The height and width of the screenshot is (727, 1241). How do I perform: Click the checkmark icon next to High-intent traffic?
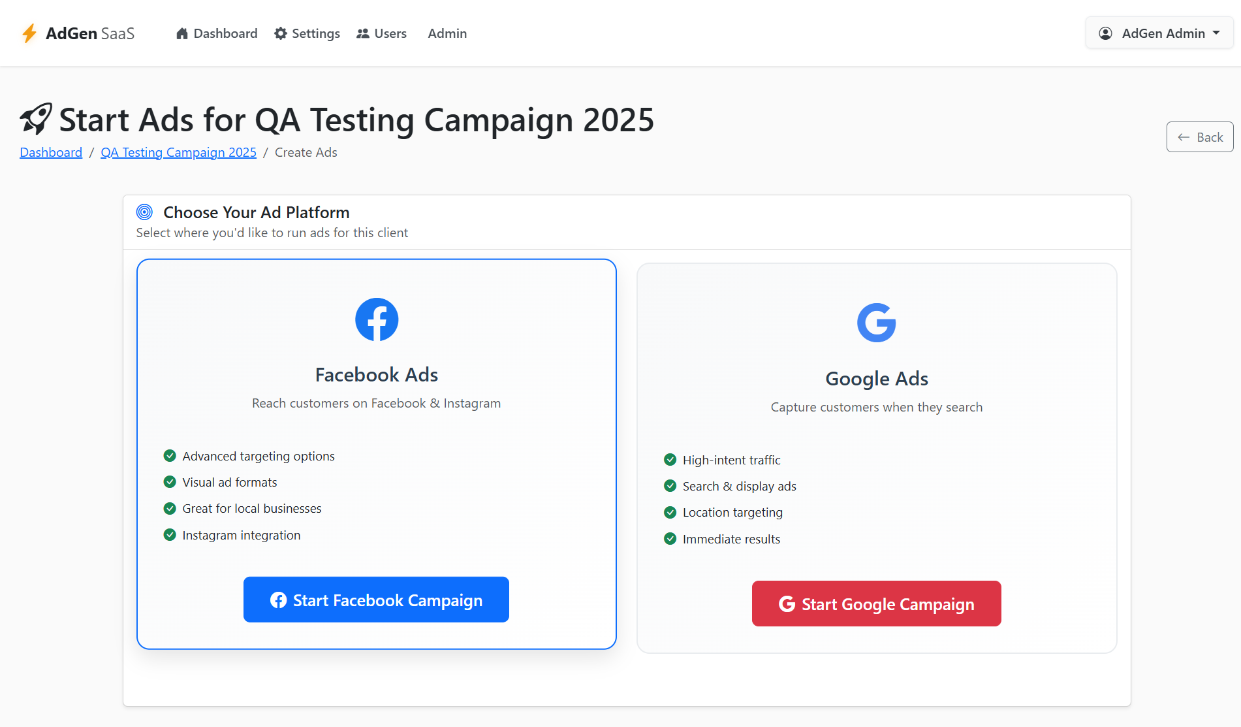tap(670, 460)
